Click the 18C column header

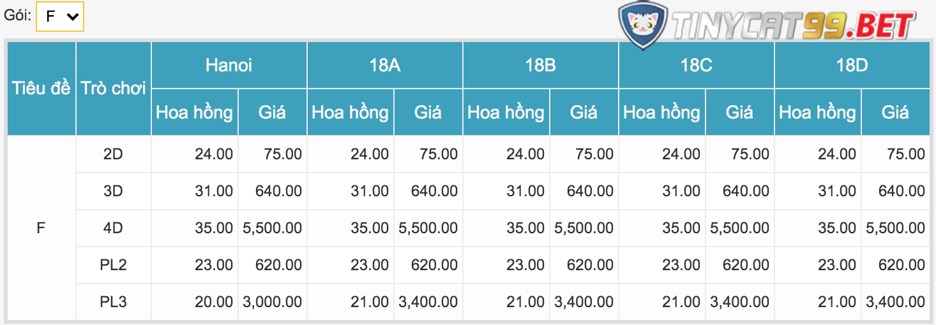[x=696, y=65]
